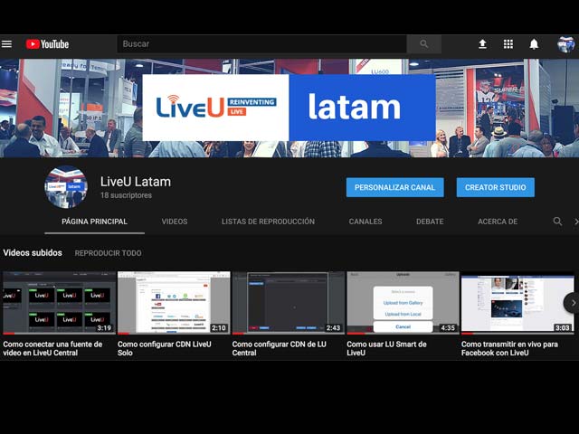Open account avatar menu in header
Screen dimensions: 579x434
point(565,44)
